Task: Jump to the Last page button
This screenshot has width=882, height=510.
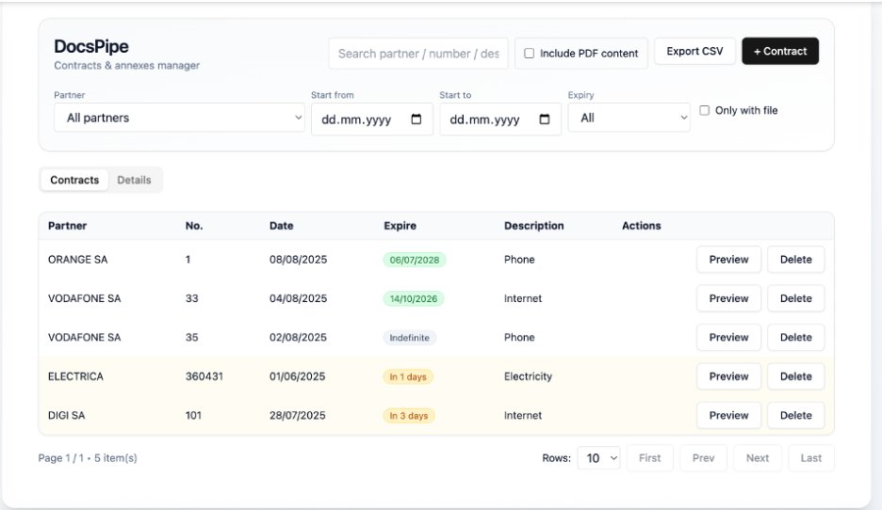Action: [811, 457]
